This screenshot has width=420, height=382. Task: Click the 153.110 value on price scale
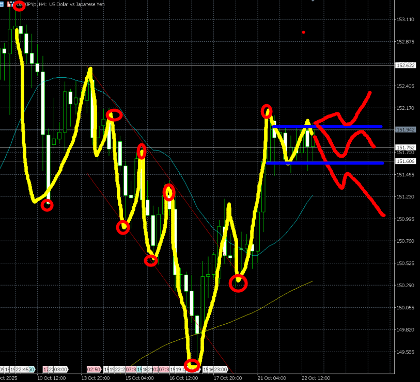pos(405,20)
